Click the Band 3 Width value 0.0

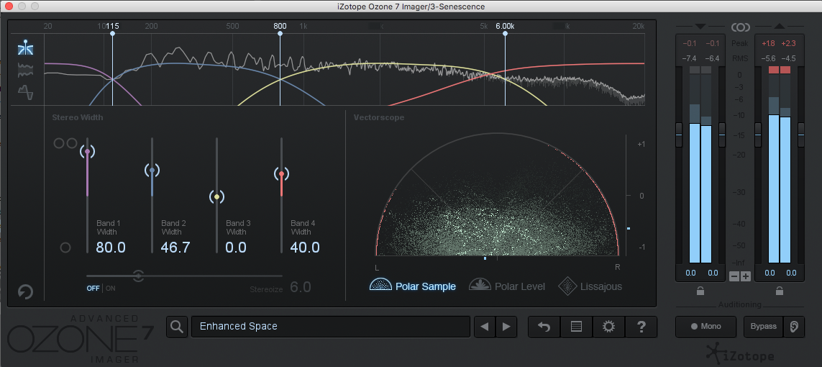tap(236, 248)
